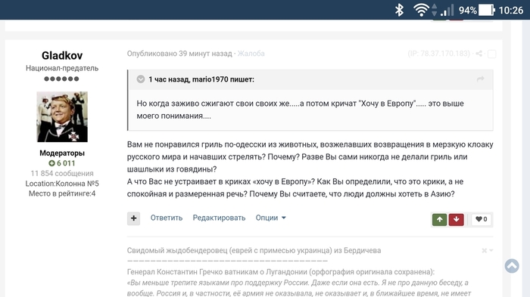530x297 pixels.
Task: Go to quoted post via arrow
Action: pyautogui.click(x=480, y=79)
